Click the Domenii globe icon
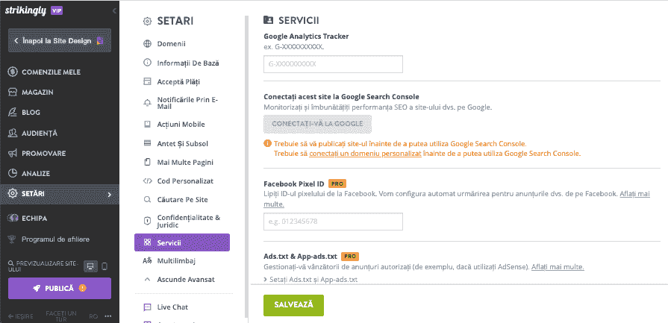Viewport: 668px width, 323px height. click(147, 43)
